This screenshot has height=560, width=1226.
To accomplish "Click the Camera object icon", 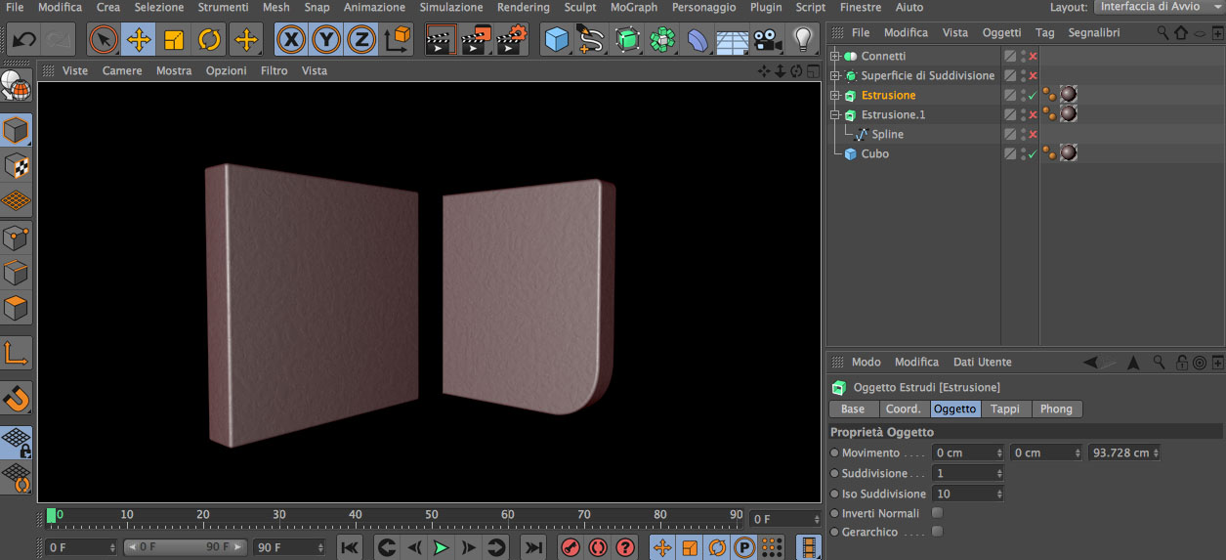I will (x=768, y=40).
